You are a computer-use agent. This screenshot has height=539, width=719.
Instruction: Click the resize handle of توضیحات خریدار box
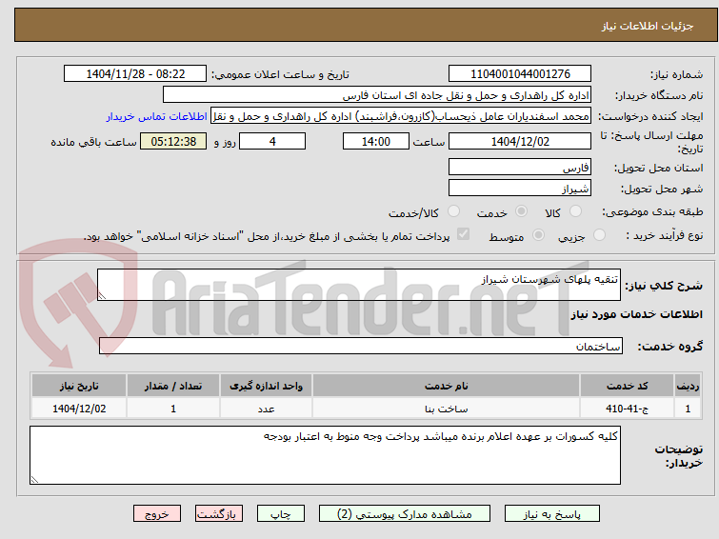pos(34,479)
